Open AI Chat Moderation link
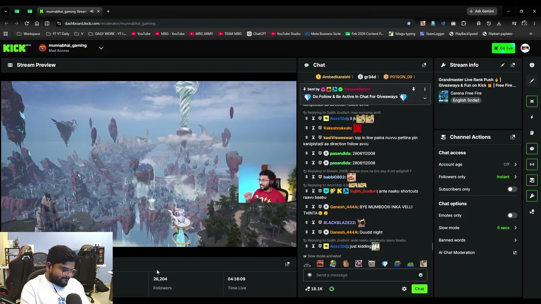 (478, 252)
